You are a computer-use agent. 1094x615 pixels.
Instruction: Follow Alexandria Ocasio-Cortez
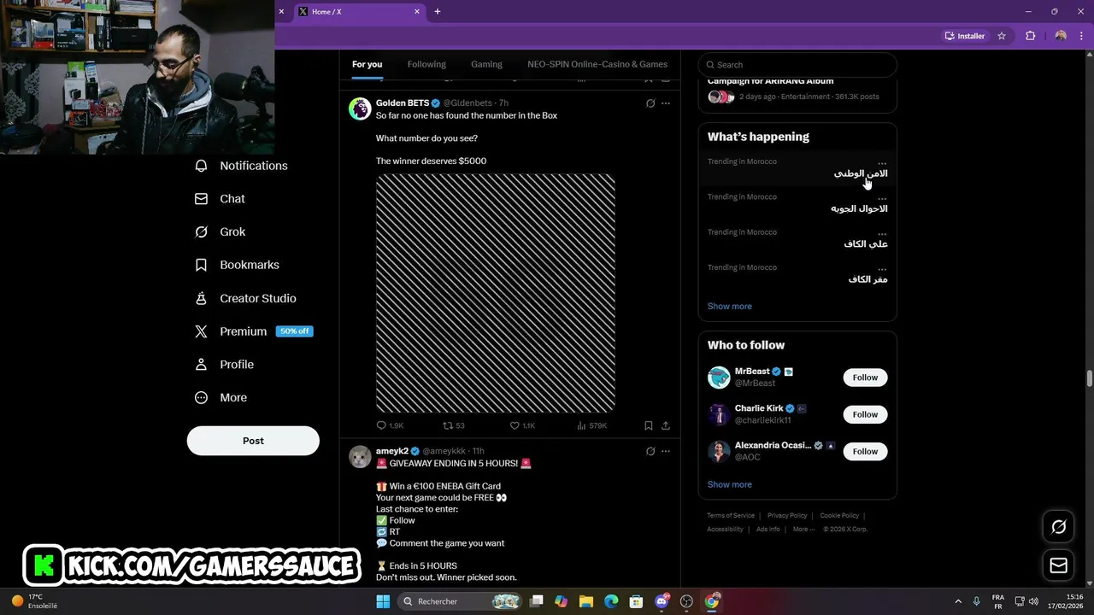[x=865, y=451]
